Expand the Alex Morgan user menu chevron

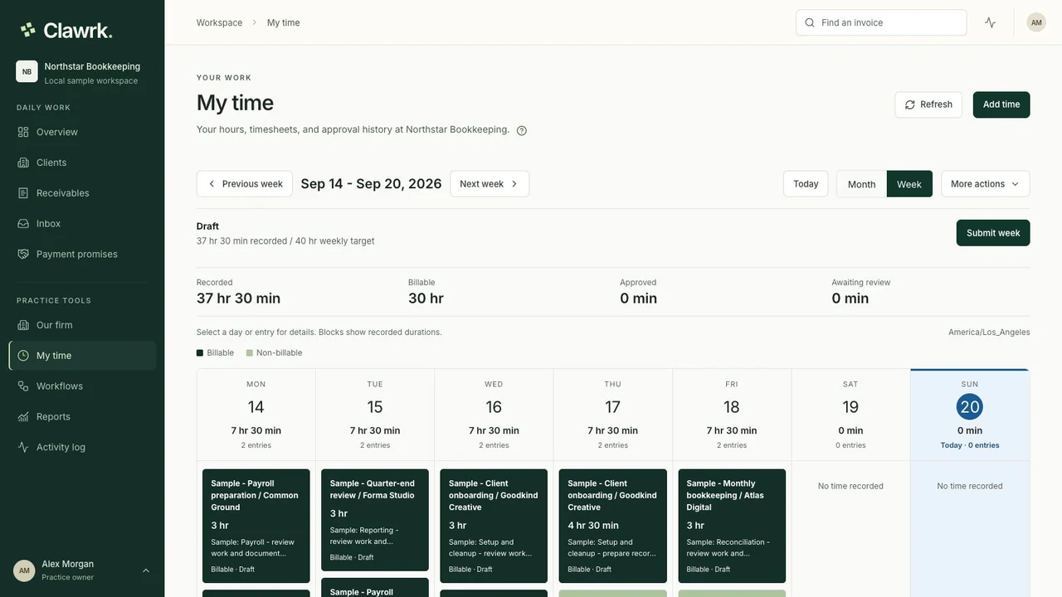(x=146, y=570)
